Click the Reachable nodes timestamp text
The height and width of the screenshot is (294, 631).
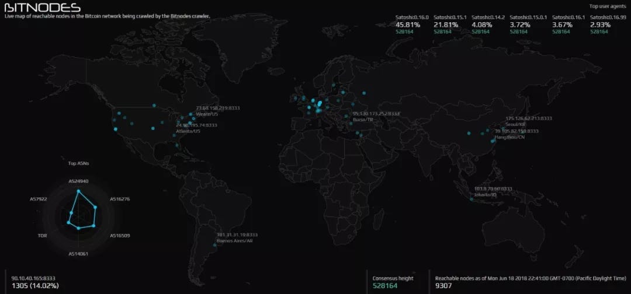[531, 278]
